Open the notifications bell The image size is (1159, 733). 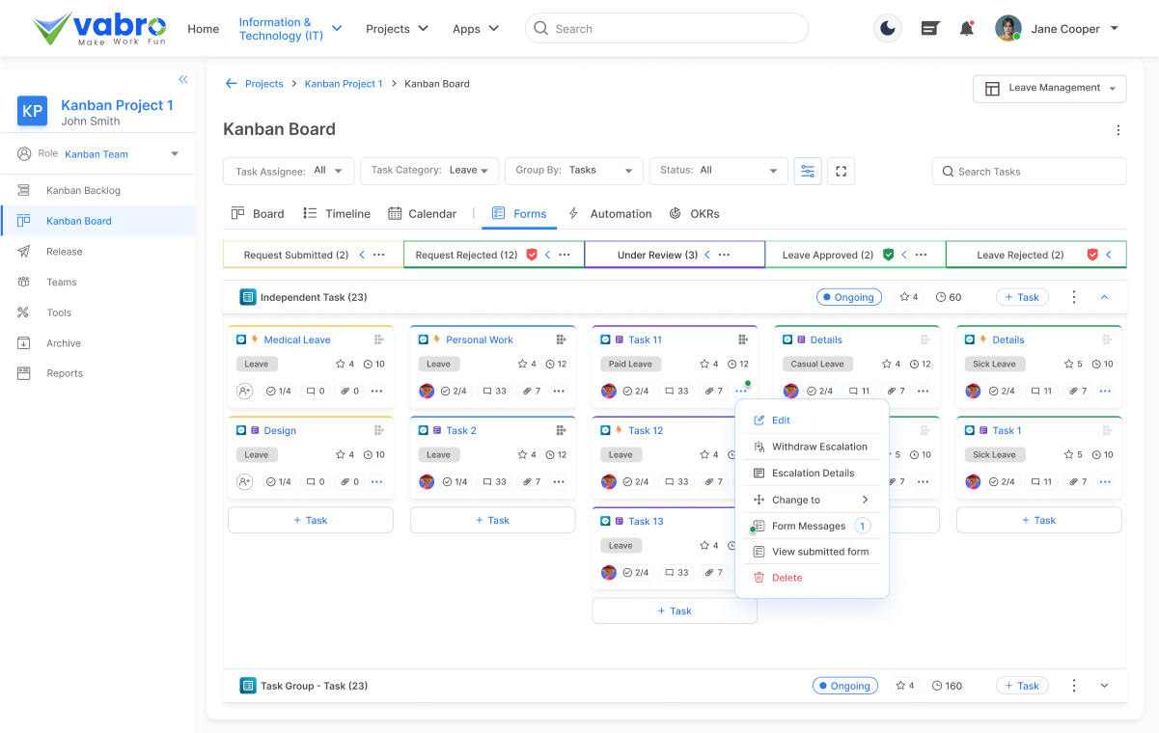967,28
